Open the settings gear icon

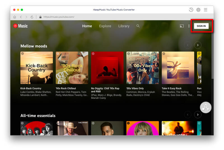tap(198, 10)
